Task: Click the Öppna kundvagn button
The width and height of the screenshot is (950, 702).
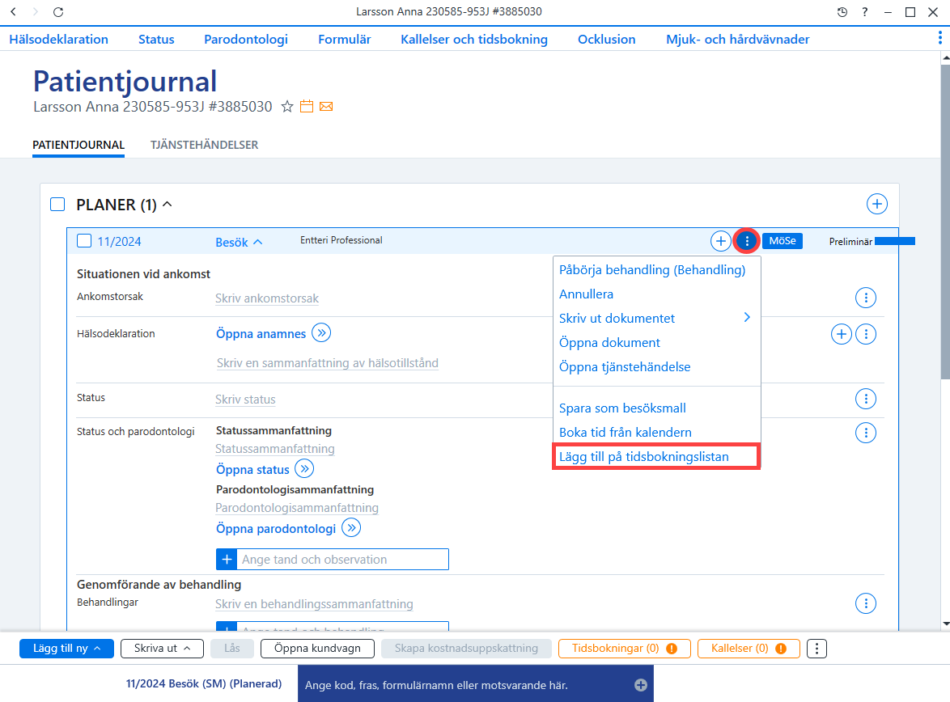Action: (317, 649)
